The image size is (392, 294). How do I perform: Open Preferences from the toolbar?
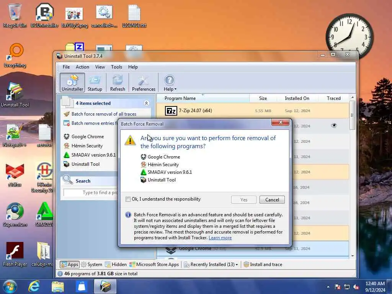144,83
